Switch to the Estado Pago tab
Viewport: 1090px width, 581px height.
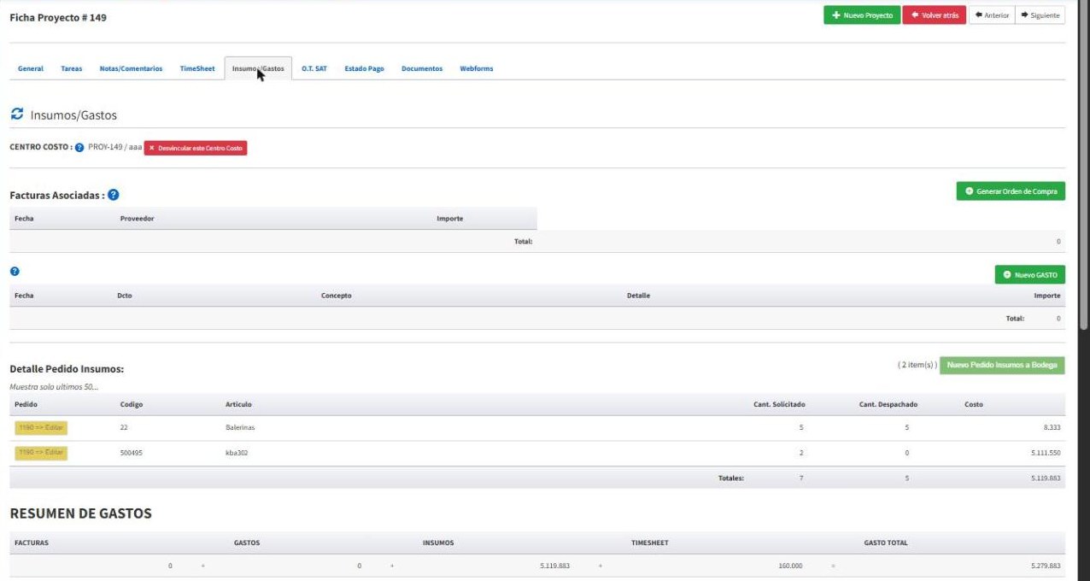[364, 68]
